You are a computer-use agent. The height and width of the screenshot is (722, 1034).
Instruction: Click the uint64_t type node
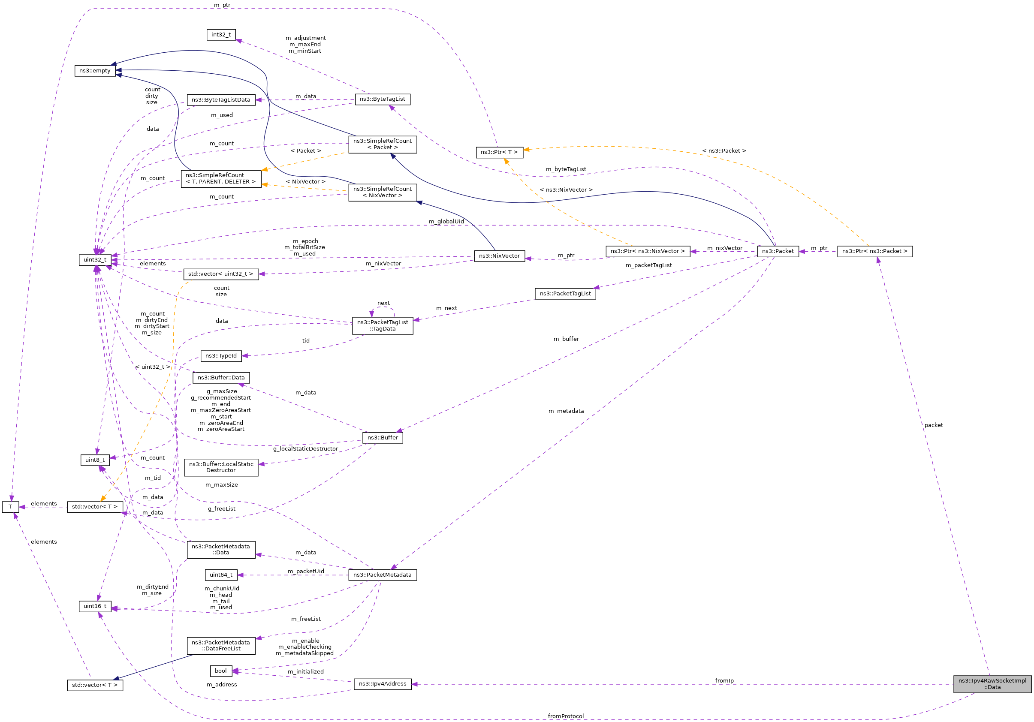point(221,575)
